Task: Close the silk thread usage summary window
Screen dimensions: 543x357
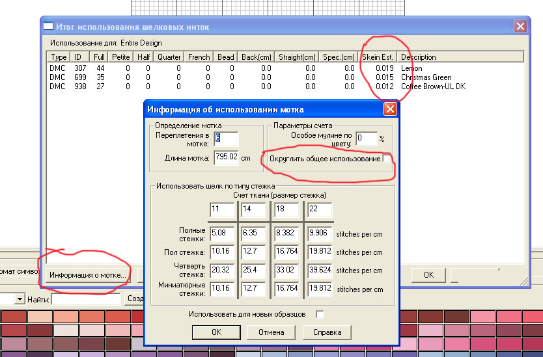Action: click(520, 26)
